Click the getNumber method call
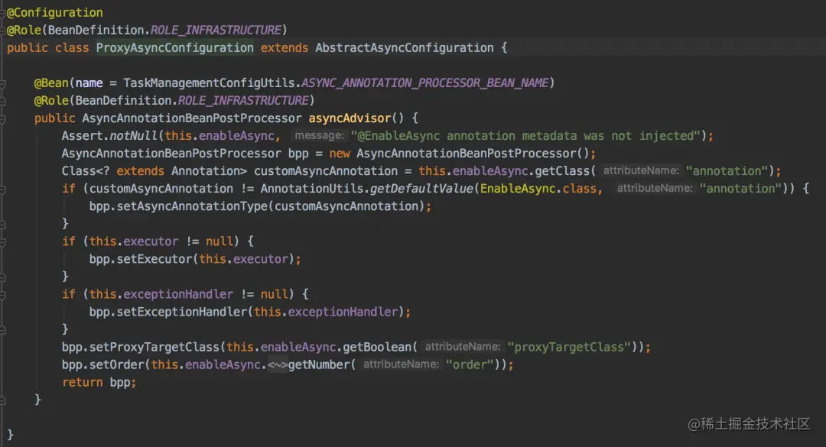Image resolution: width=826 pixels, height=447 pixels. click(x=319, y=364)
